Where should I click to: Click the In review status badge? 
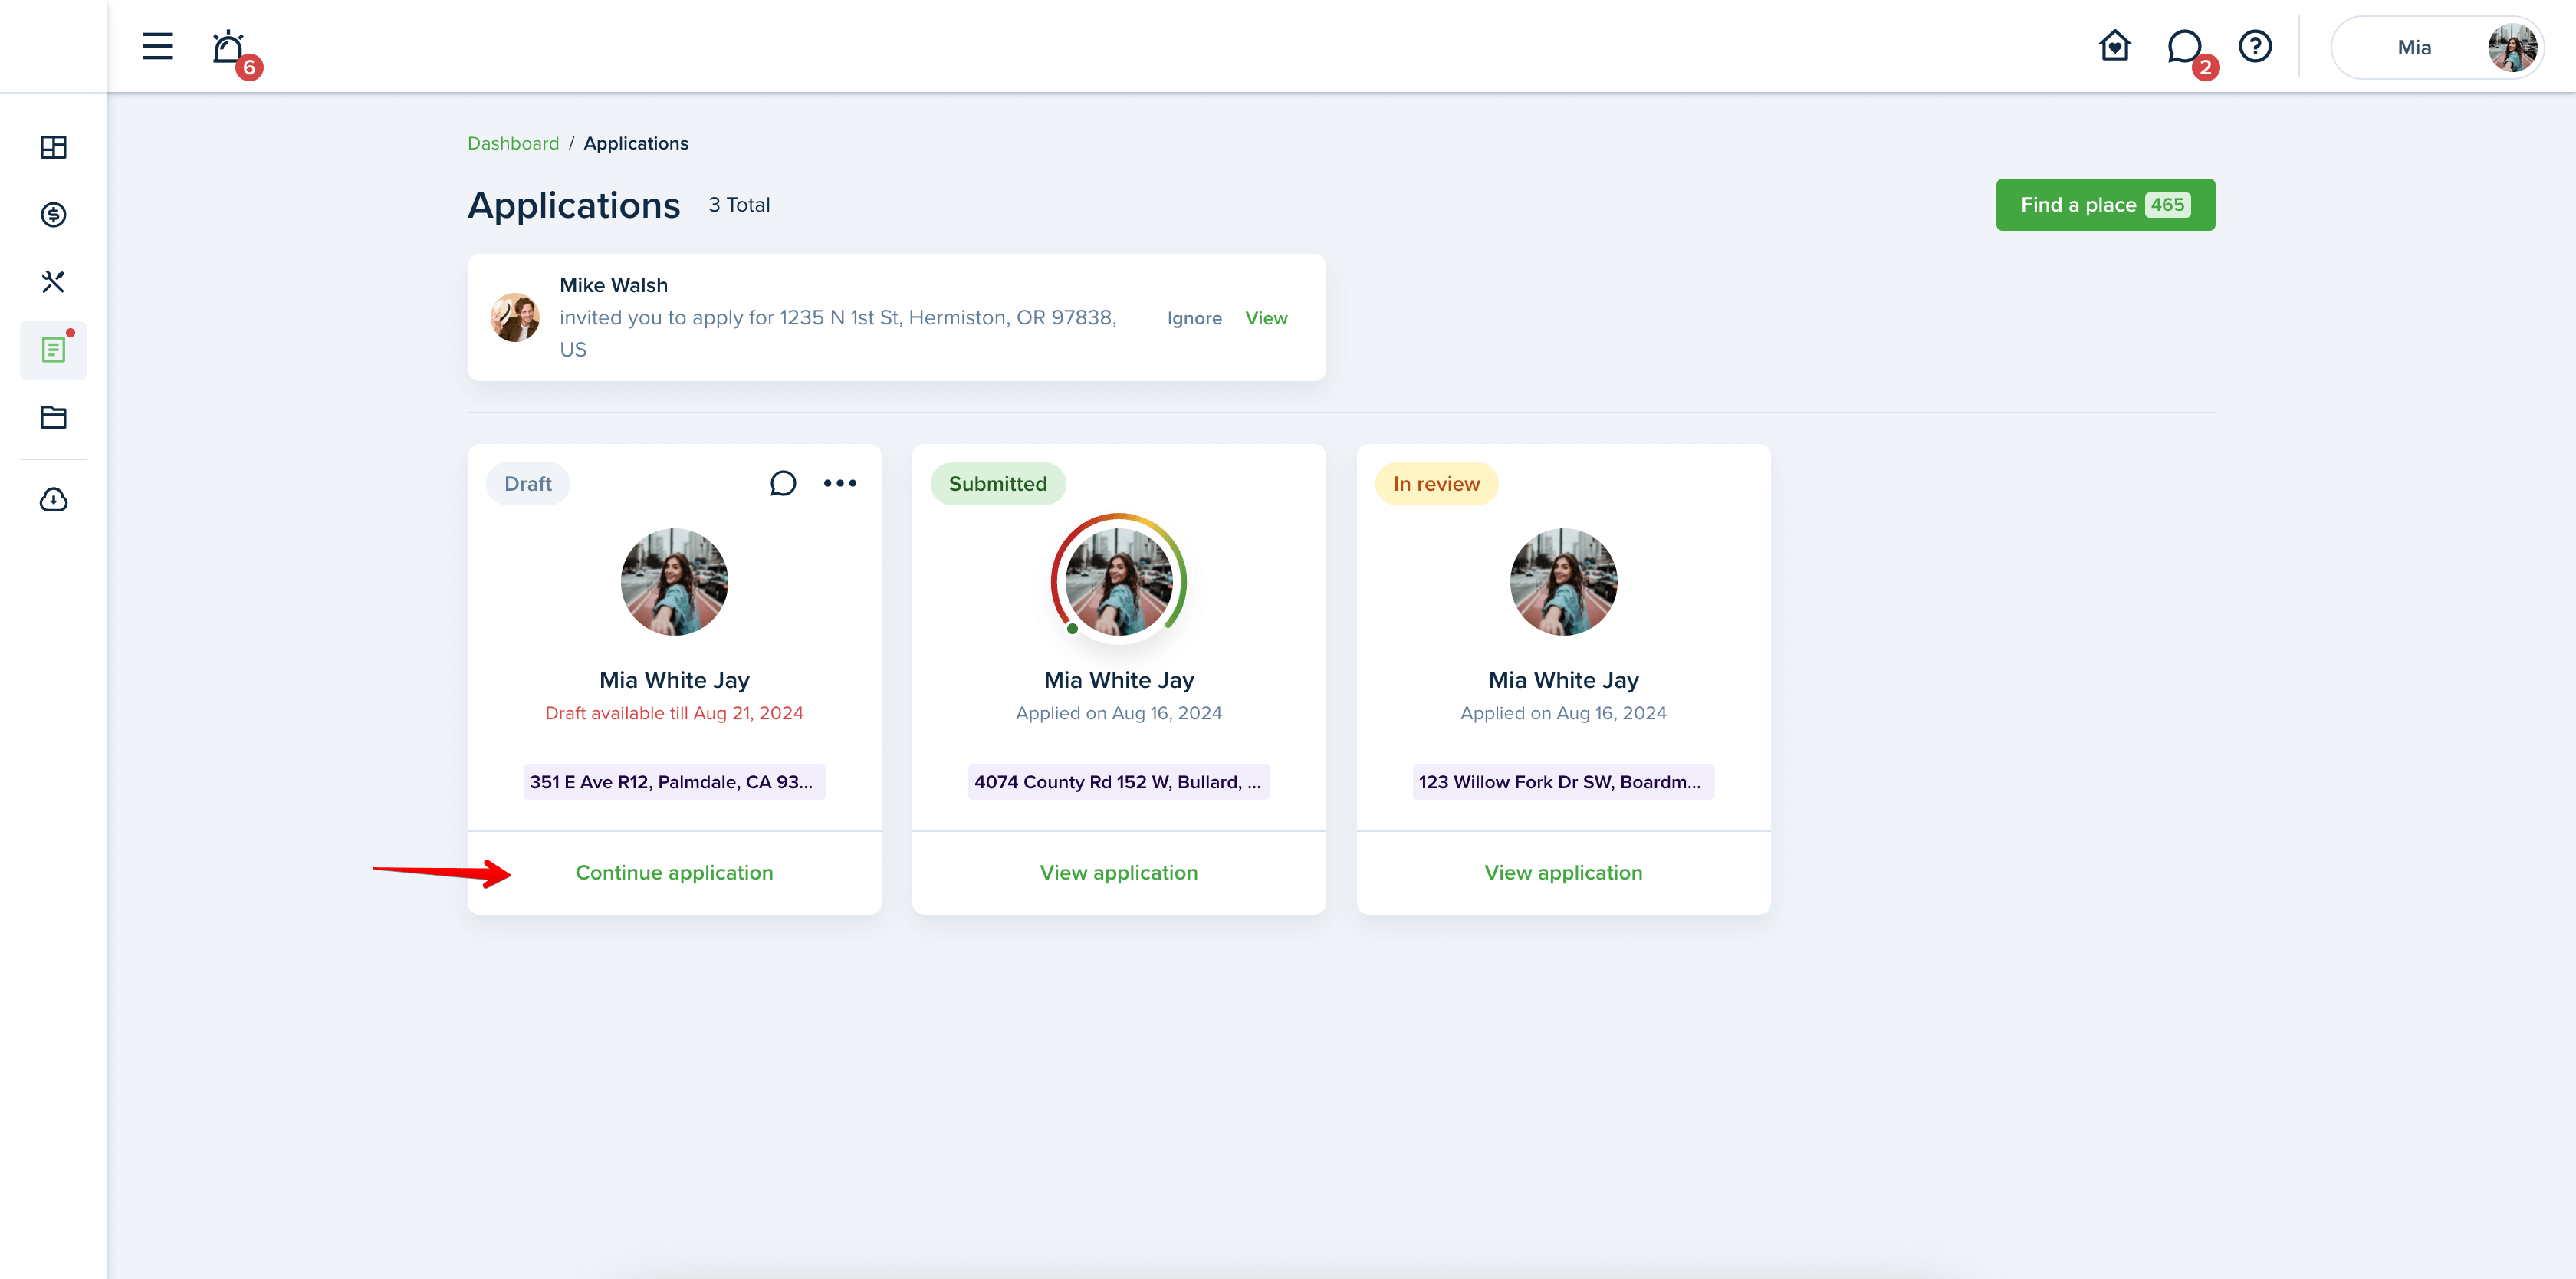[1436, 484]
